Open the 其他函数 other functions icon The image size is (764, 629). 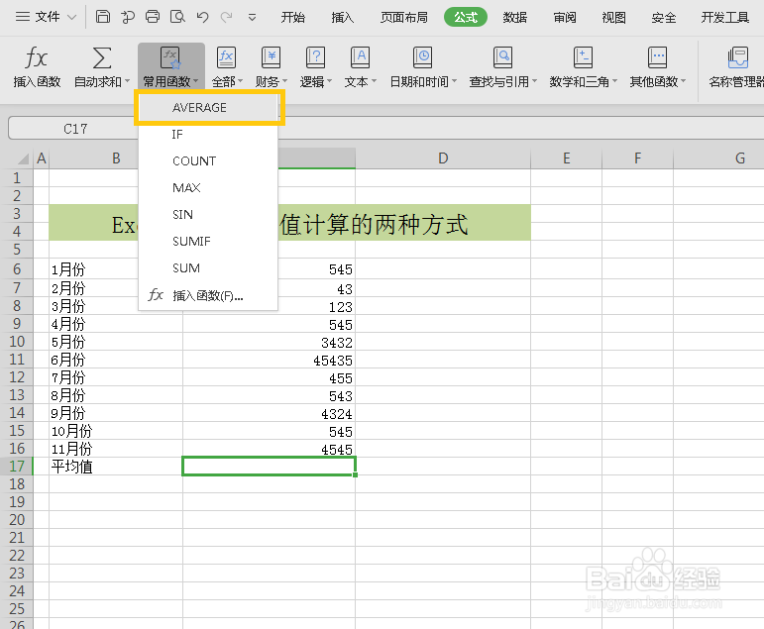point(657,58)
